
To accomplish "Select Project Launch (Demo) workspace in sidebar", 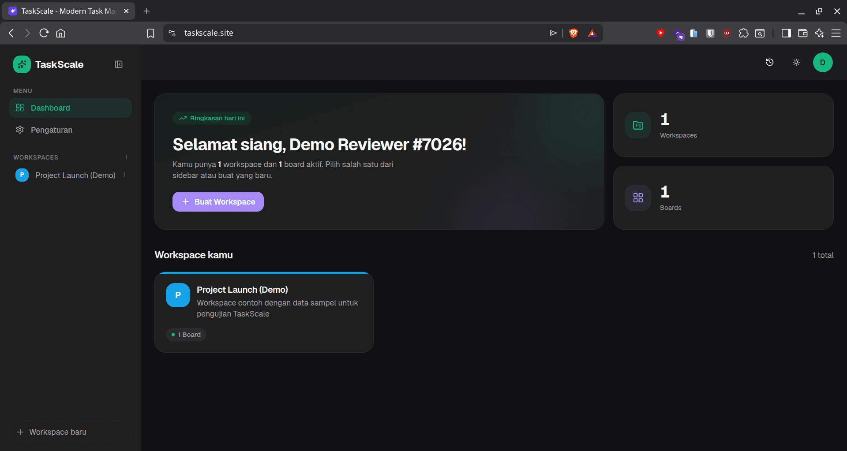I will [x=70, y=175].
